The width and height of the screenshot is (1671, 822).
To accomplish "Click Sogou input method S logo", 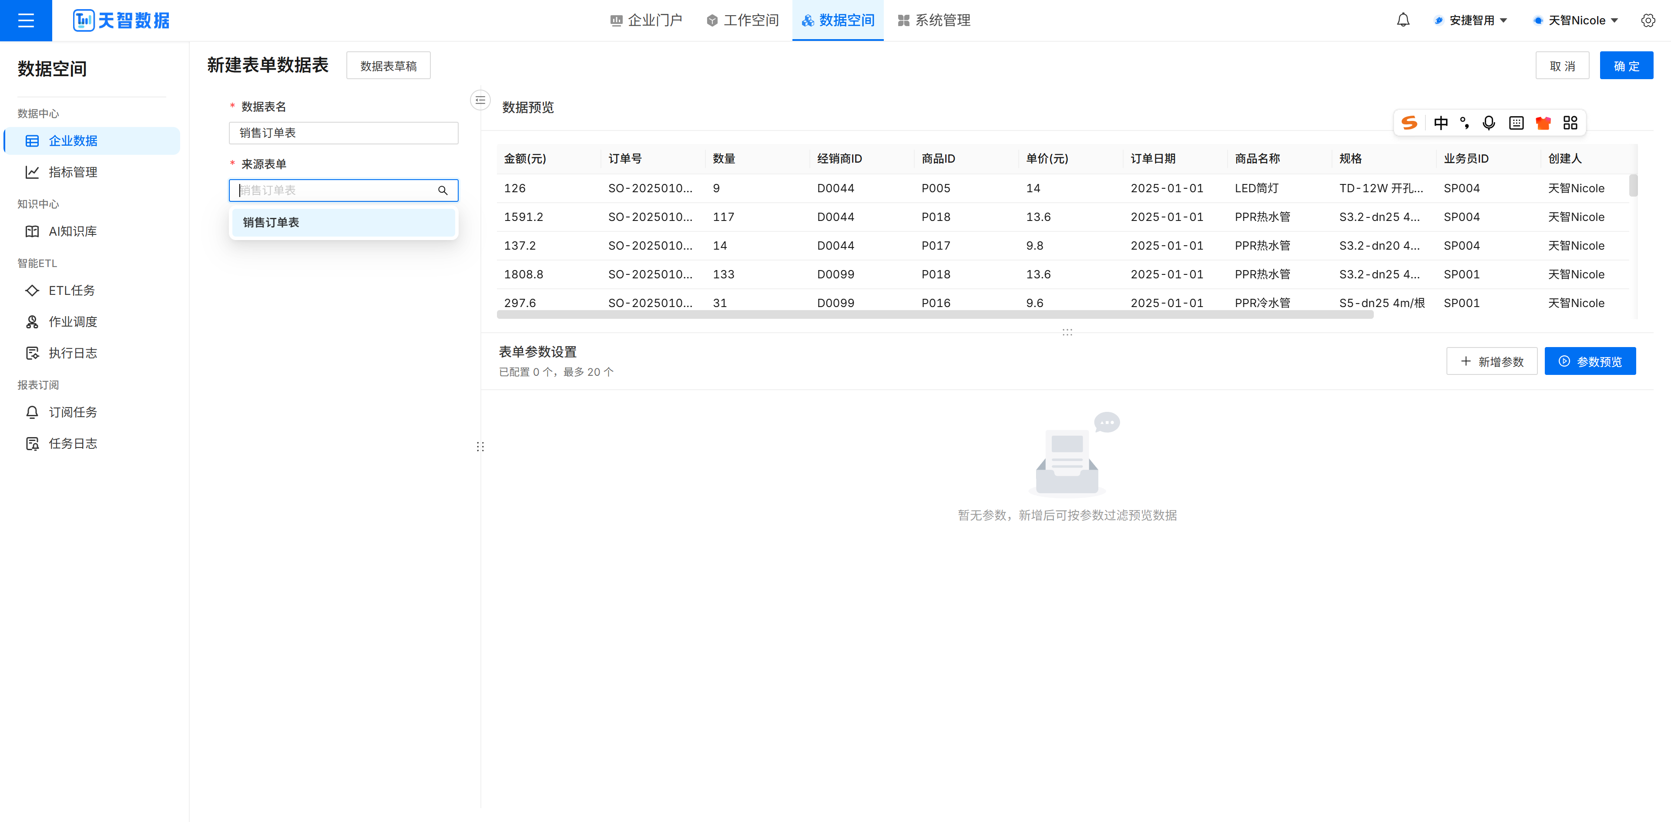I will (1409, 123).
